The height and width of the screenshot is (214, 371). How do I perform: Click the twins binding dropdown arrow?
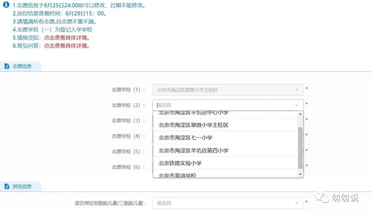click(x=296, y=203)
